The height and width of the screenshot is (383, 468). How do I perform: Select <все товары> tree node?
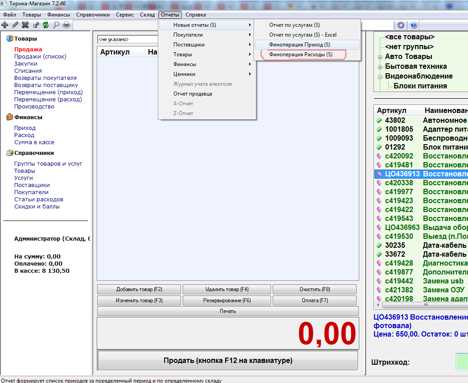coord(410,37)
